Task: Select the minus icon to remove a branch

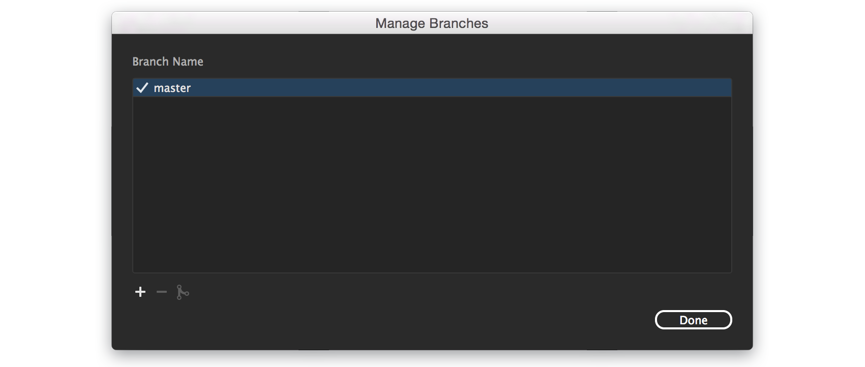Action: (x=161, y=292)
